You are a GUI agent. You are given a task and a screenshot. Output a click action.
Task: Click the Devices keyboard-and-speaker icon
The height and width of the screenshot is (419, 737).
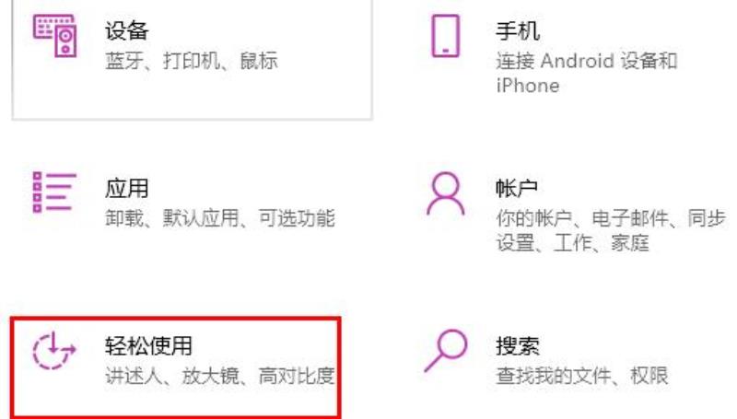(x=54, y=36)
